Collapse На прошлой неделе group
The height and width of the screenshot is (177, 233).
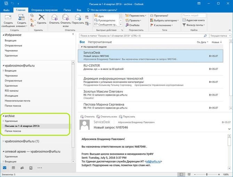82,47
